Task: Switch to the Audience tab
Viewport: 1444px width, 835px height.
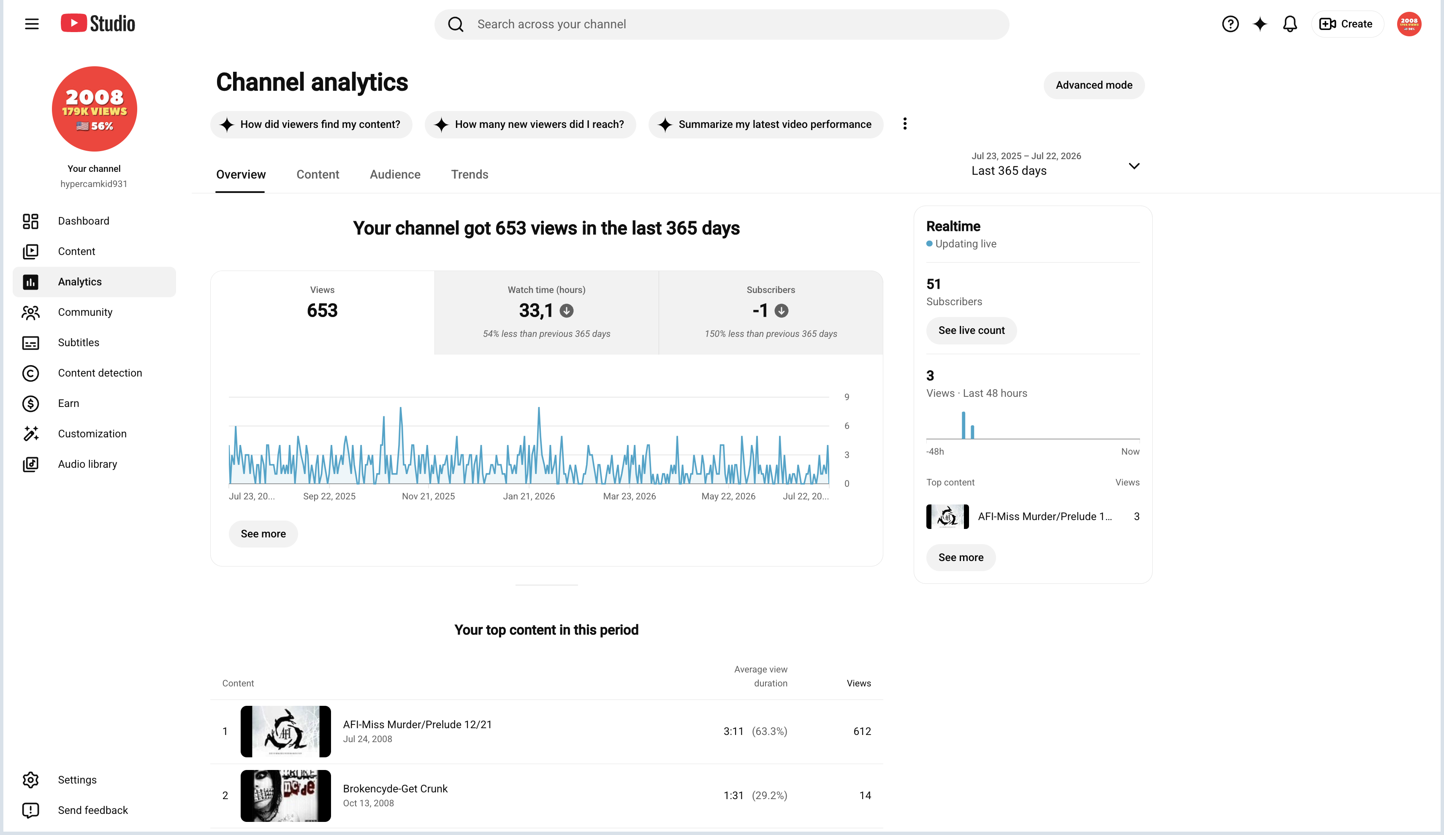Action: point(395,175)
